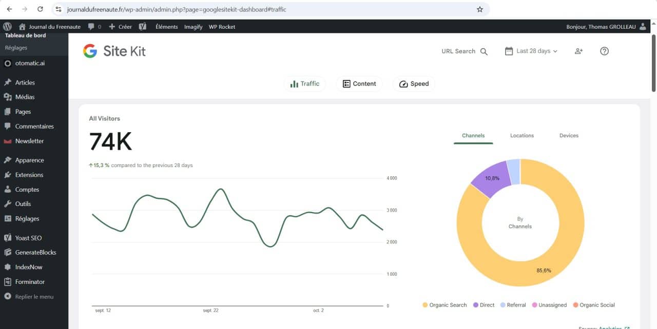The height and width of the screenshot is (329, 657).
Task: Click user avatar beside Thomas GROLLEAU
Action: [x=643, y=27]
